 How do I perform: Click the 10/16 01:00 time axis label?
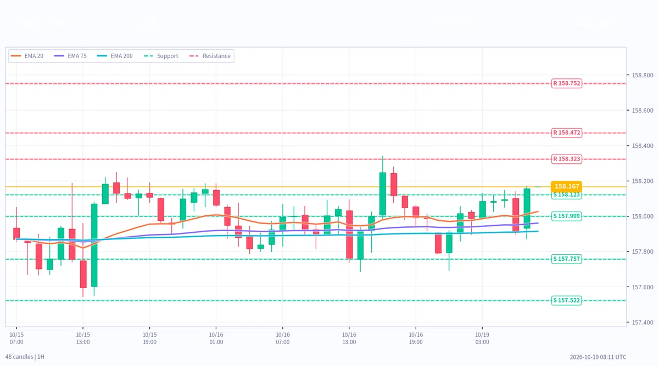pyautogui.click(x=216, y=338)
